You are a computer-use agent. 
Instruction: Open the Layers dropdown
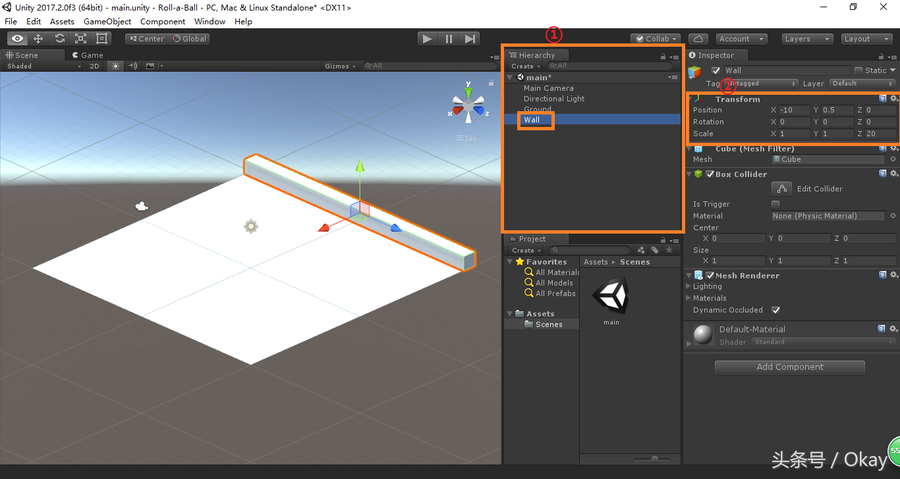point(808,39)
